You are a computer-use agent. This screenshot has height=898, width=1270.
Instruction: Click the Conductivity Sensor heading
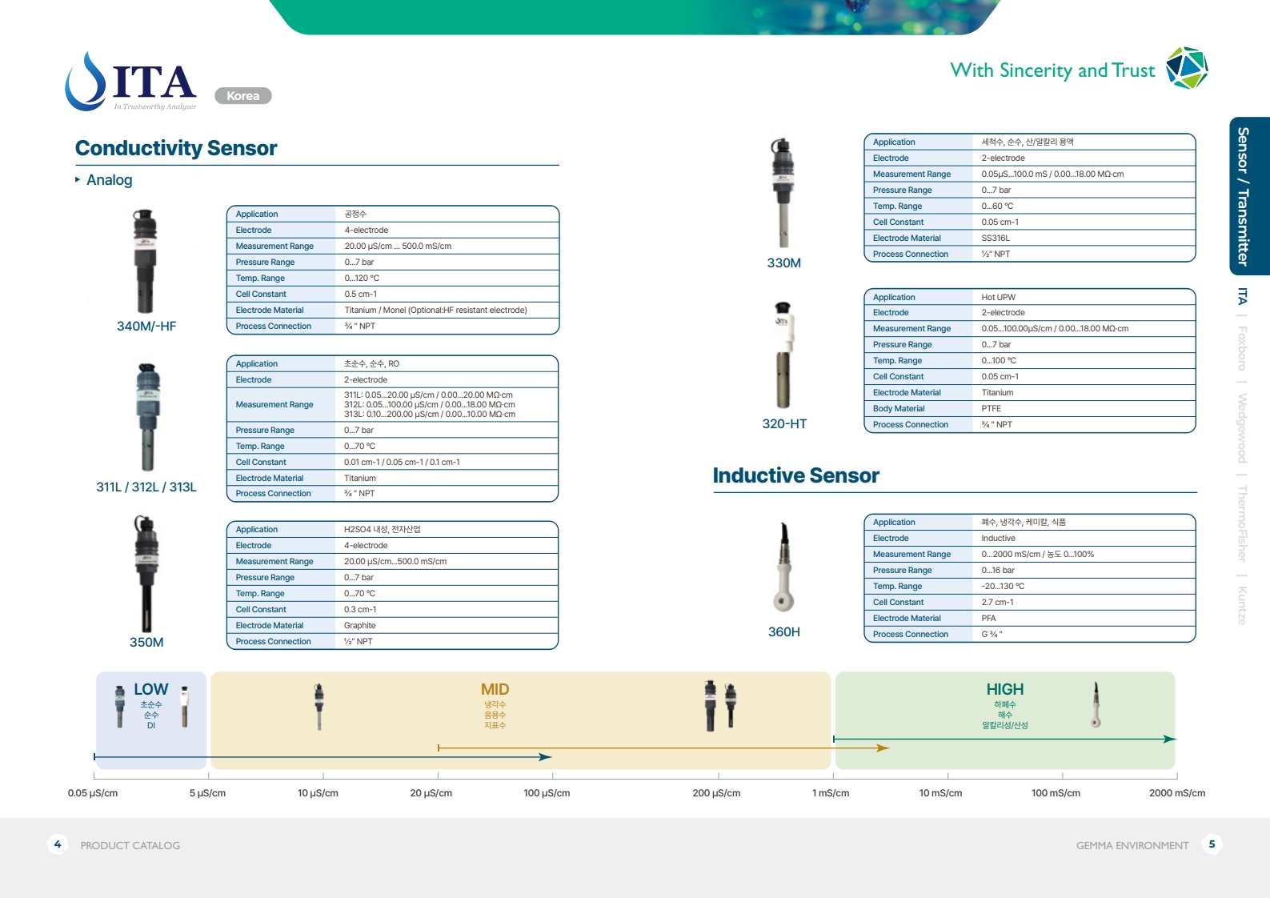tap(176, 148)
